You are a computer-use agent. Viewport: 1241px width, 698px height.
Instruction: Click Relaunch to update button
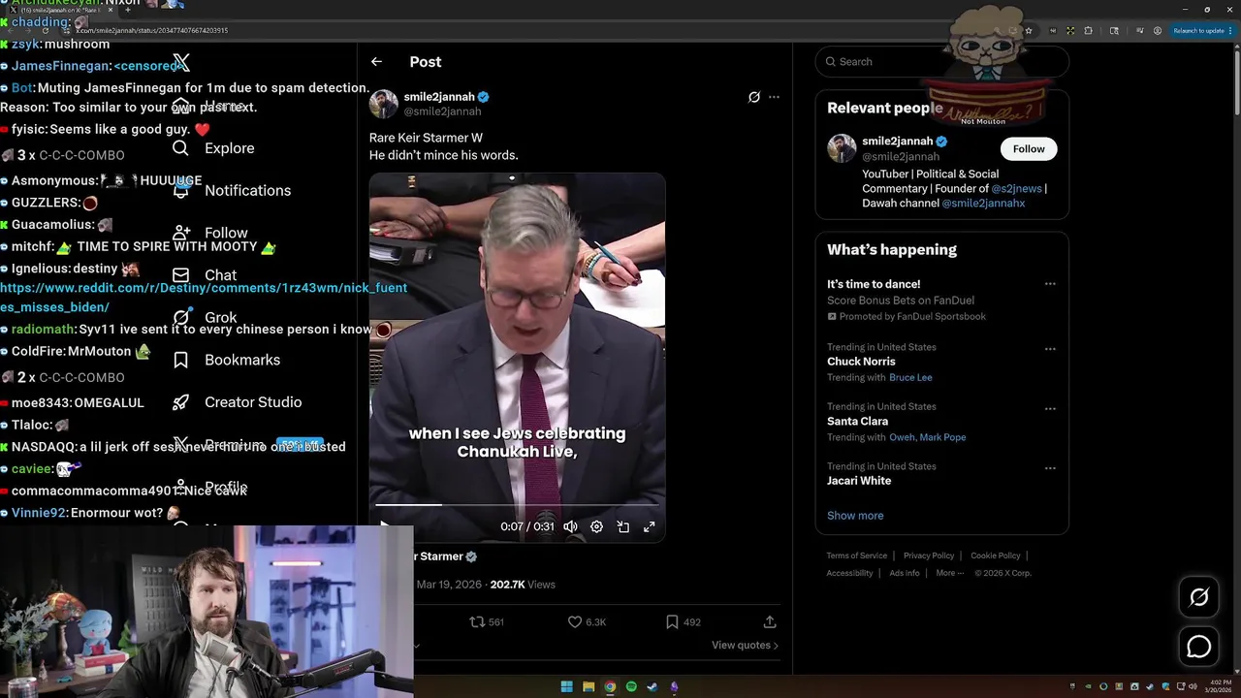click(1203, 30)
